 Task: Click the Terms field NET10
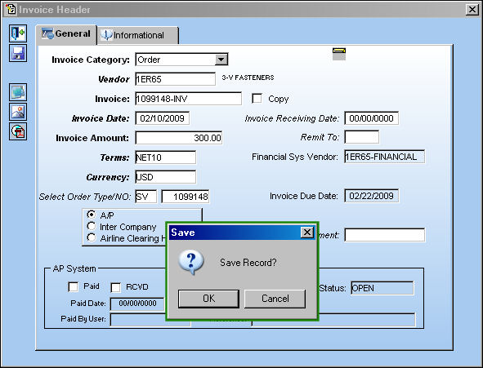[x=165, y=157]
